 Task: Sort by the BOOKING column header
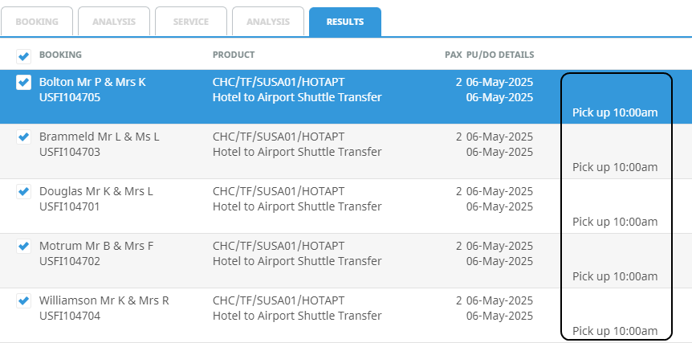(x=60, y=55)
